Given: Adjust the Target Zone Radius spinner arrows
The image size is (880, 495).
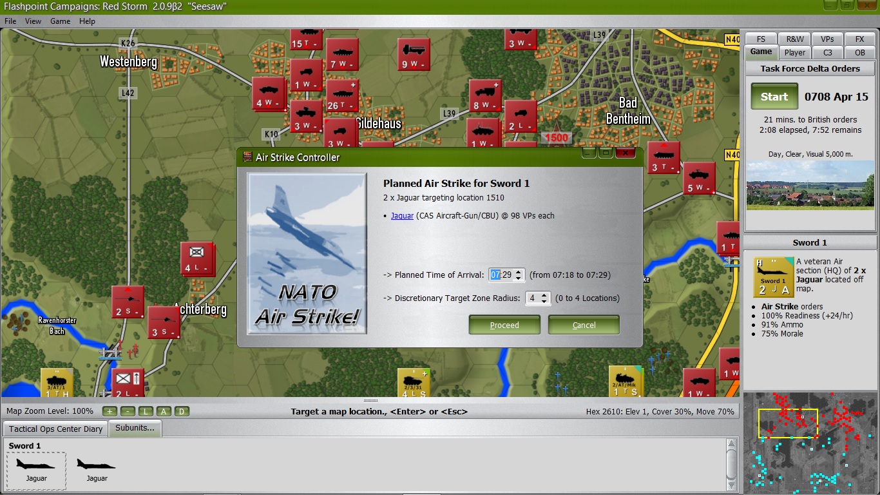Looking at the screenshot, I should point(544,298).
